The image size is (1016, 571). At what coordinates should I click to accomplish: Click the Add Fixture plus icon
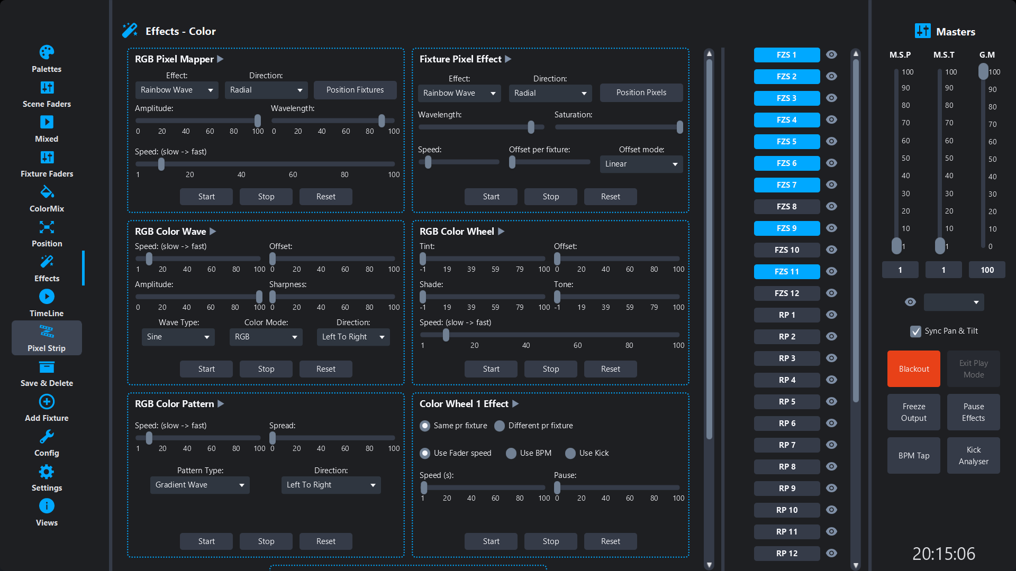[47, 401]
